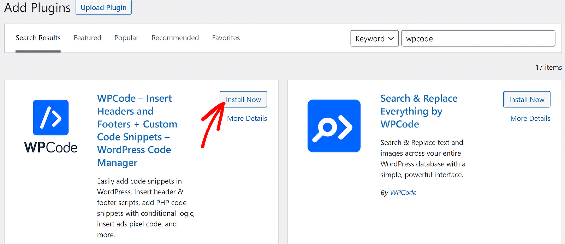Open the Favorites tab

pyautogui.click(x=226, y=38)
